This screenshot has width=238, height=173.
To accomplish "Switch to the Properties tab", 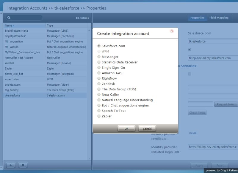I will pyautogui.click(x=198, y=18).
